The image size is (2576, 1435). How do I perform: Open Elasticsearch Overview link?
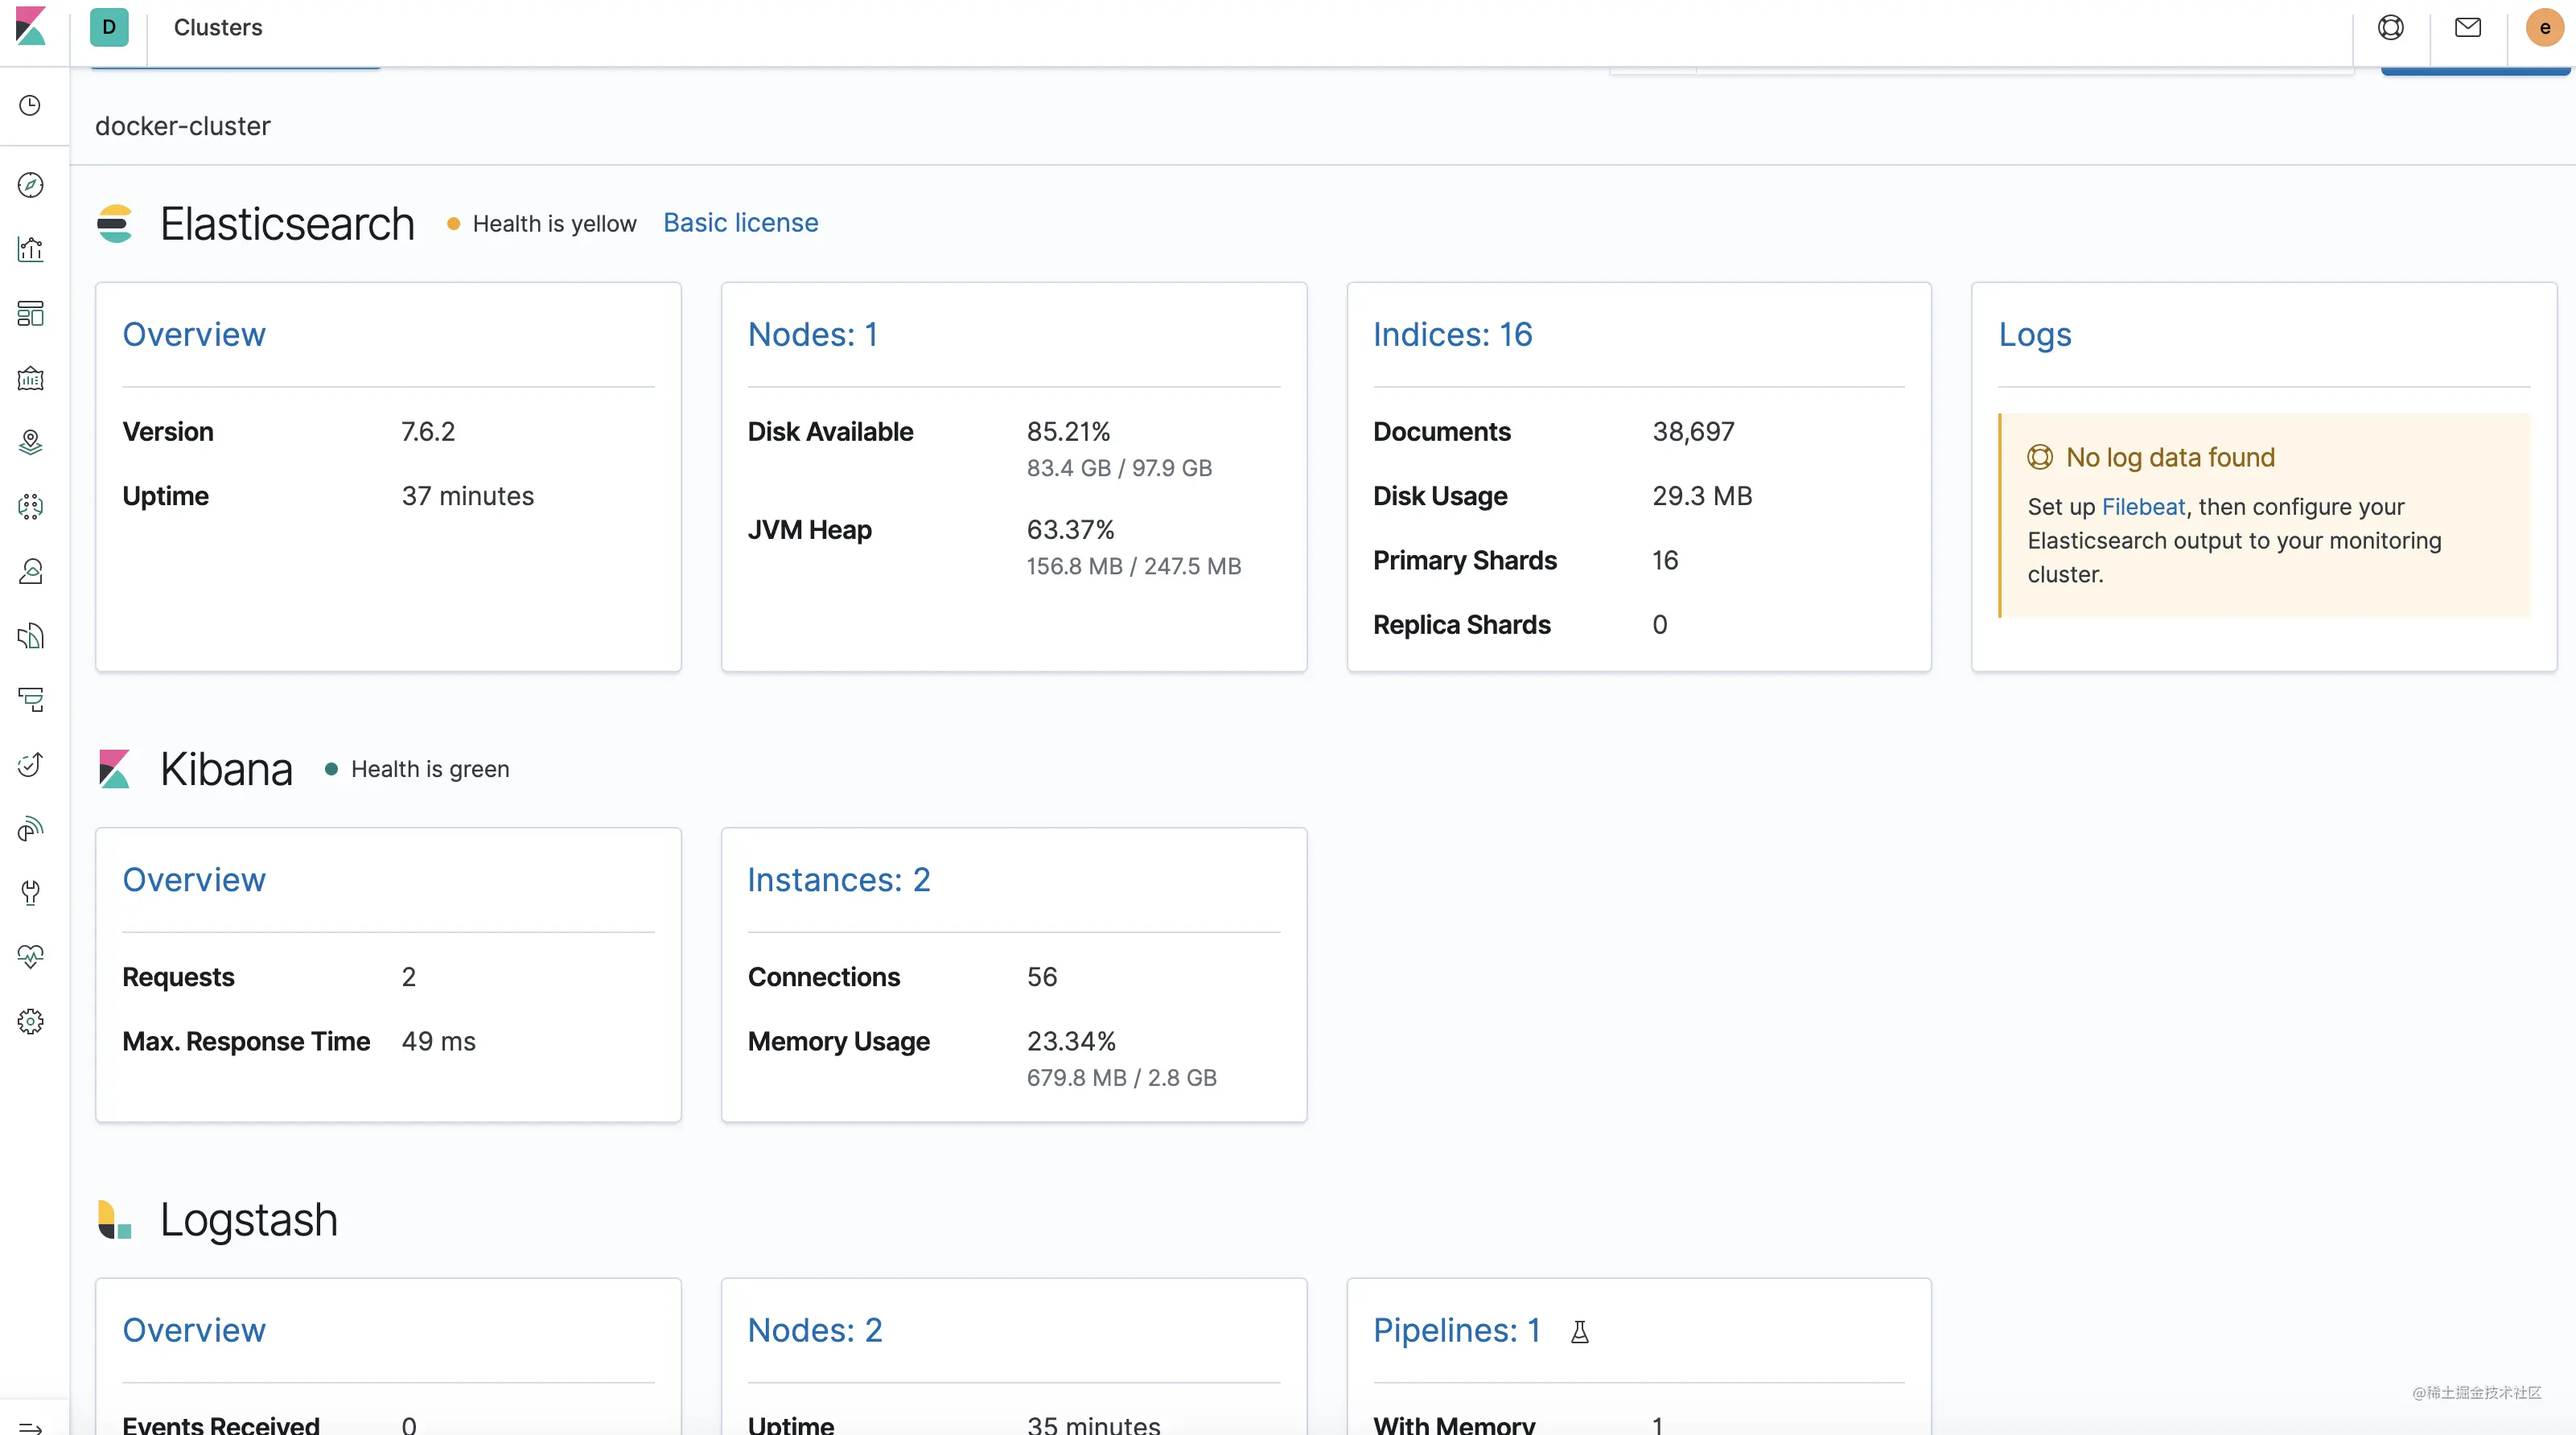[194, 334]
